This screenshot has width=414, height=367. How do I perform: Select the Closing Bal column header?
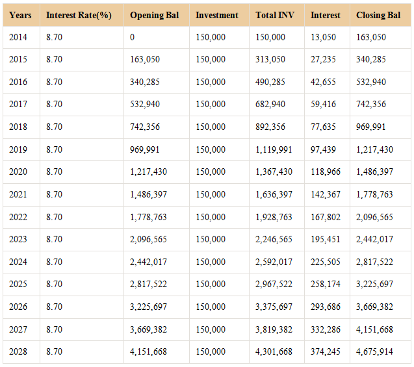coord(378,15)
